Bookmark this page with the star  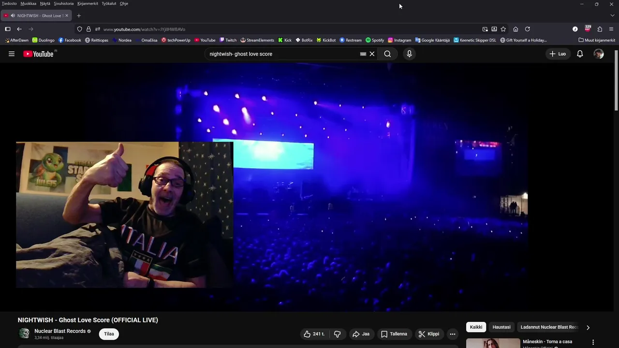pos(503,29)
